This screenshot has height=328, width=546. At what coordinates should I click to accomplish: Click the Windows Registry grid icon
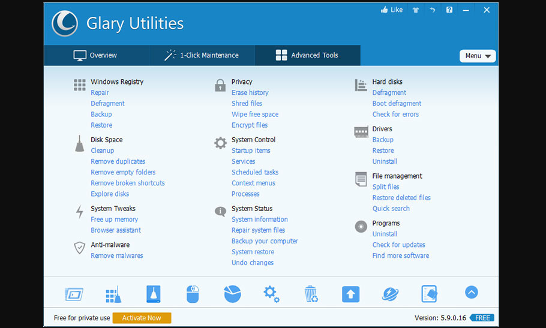coord(80,85)
